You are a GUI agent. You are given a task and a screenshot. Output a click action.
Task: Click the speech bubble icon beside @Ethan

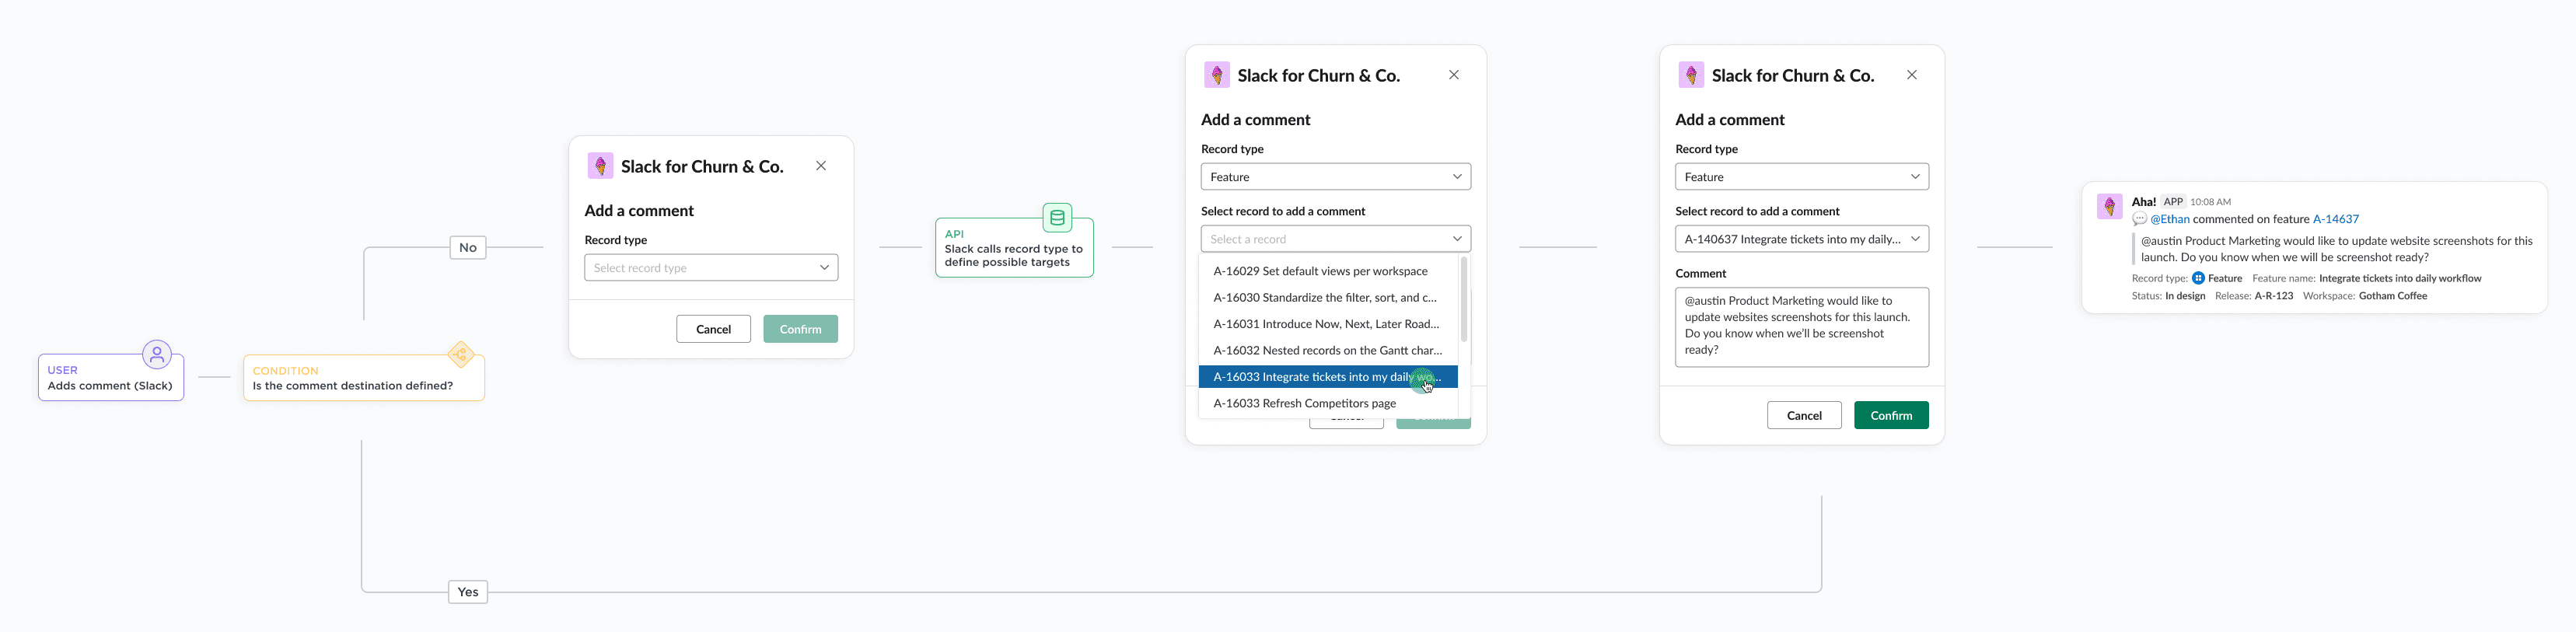coord(2139,219)
